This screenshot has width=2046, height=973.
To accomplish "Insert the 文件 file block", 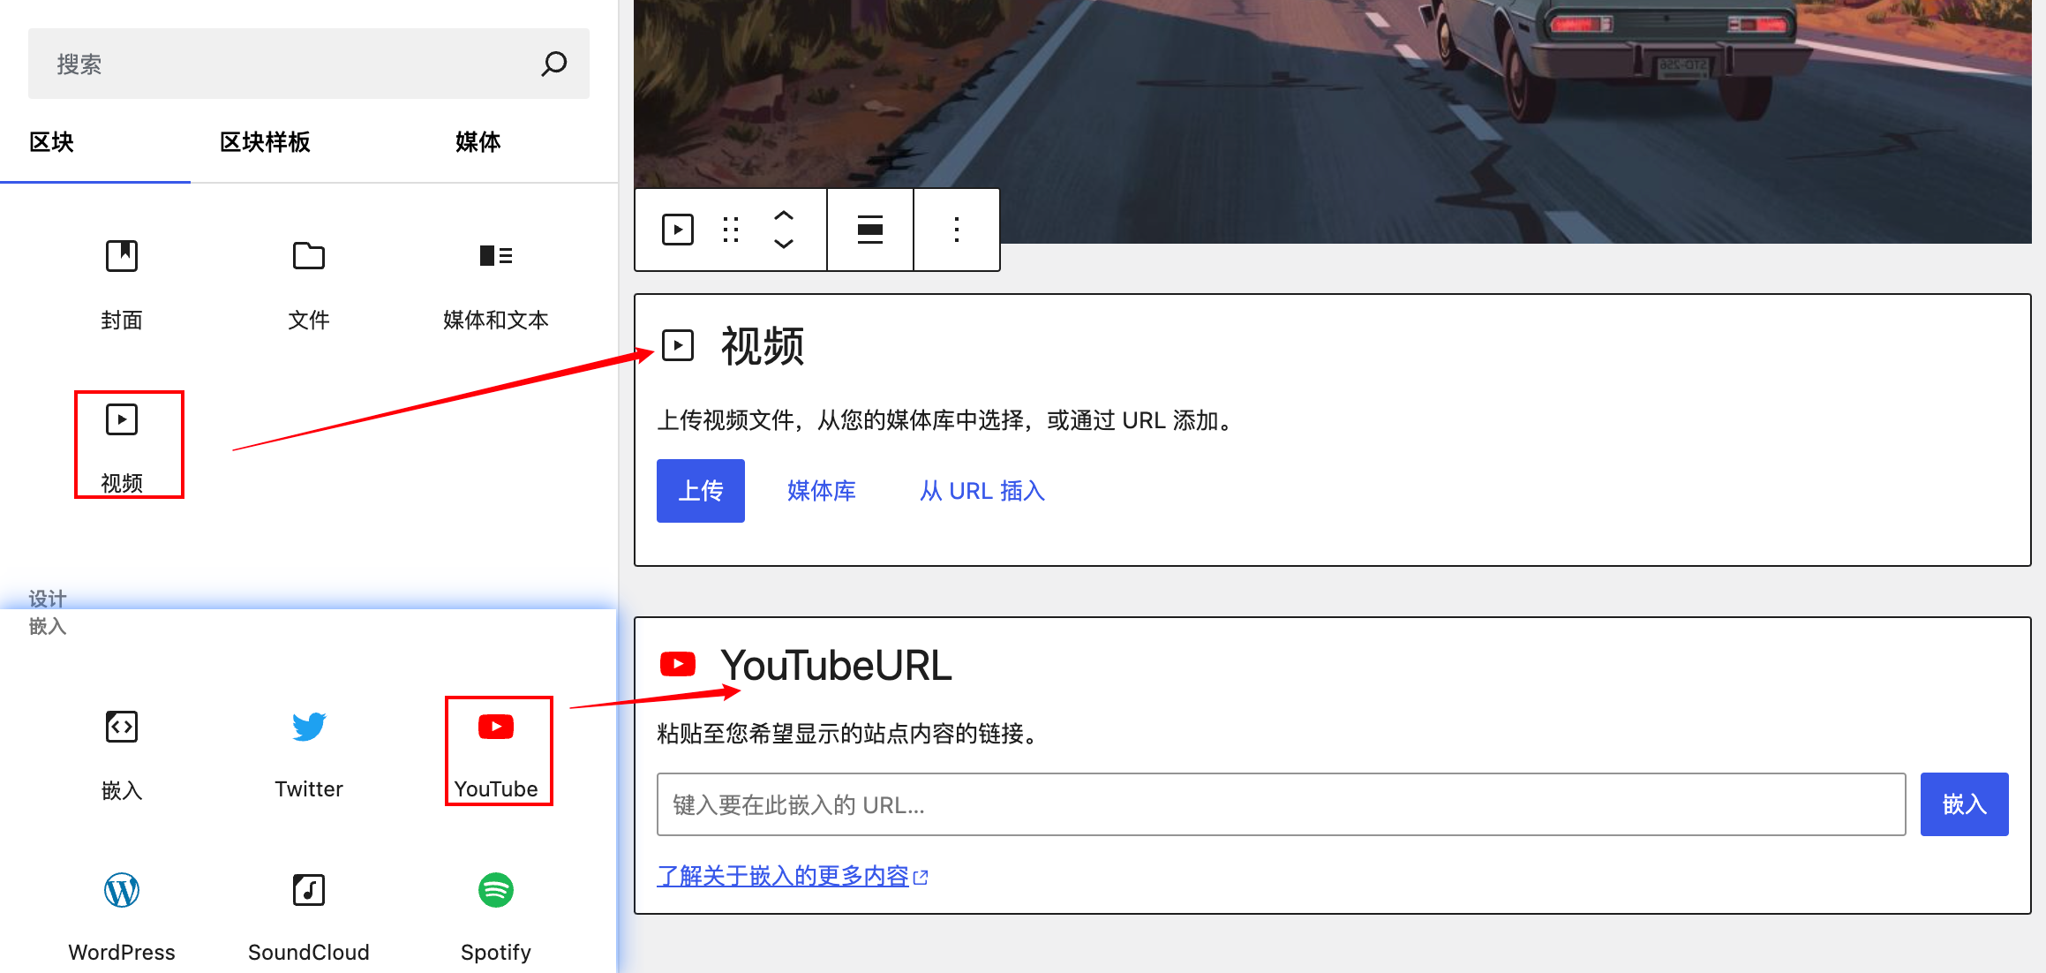I will (308, 284).
